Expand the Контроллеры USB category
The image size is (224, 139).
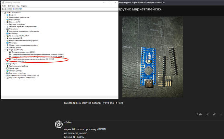[x=5, y=38]
